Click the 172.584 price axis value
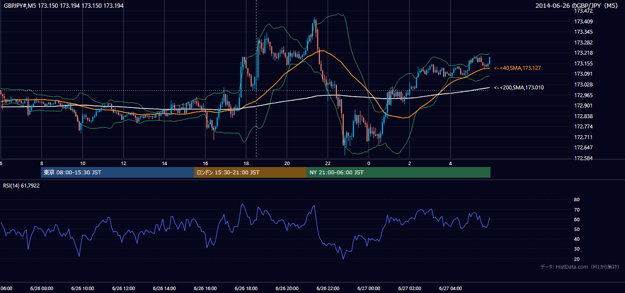 pyautogui.click(x=583, y=158)
